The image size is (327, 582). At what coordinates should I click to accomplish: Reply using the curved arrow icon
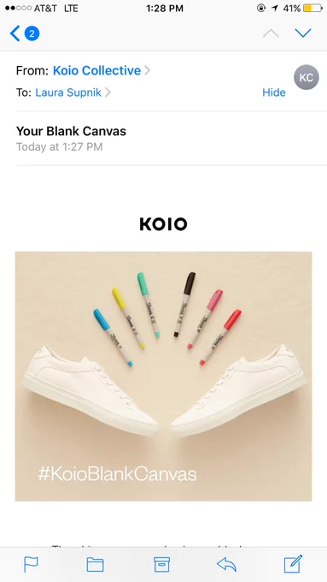tap(226, 565)
